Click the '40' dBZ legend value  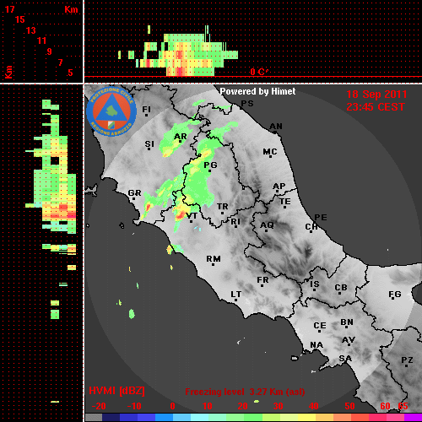click(x=313, y=406)
